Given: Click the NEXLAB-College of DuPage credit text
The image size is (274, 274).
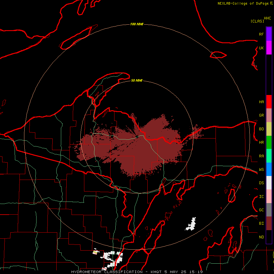Looking at the screenshot, I should (x=243, y=3).
